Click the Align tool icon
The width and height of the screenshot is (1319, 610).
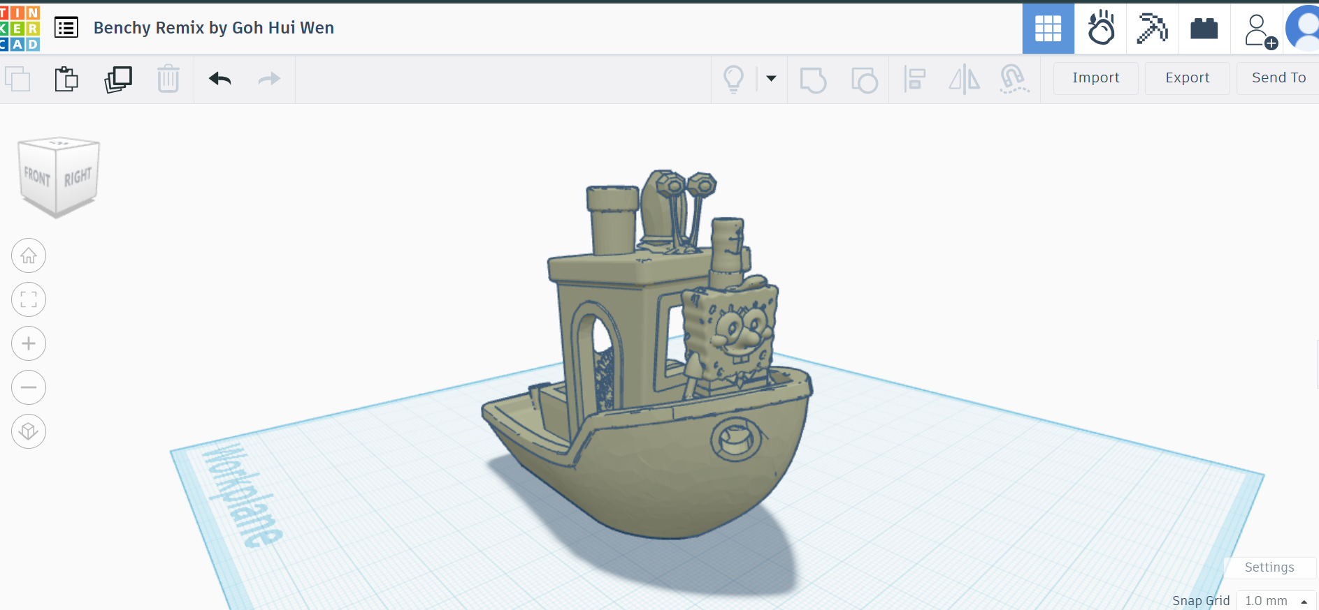914,79
